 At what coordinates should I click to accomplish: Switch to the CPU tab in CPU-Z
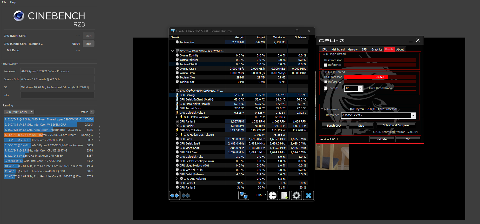[324, 49]
